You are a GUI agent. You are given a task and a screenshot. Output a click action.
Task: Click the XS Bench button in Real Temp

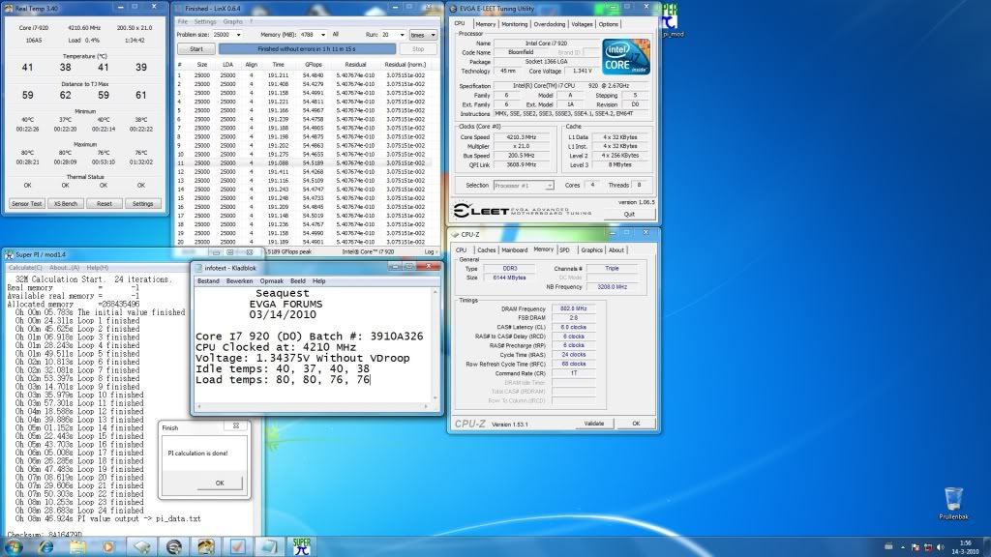click(x=64, y=204)
